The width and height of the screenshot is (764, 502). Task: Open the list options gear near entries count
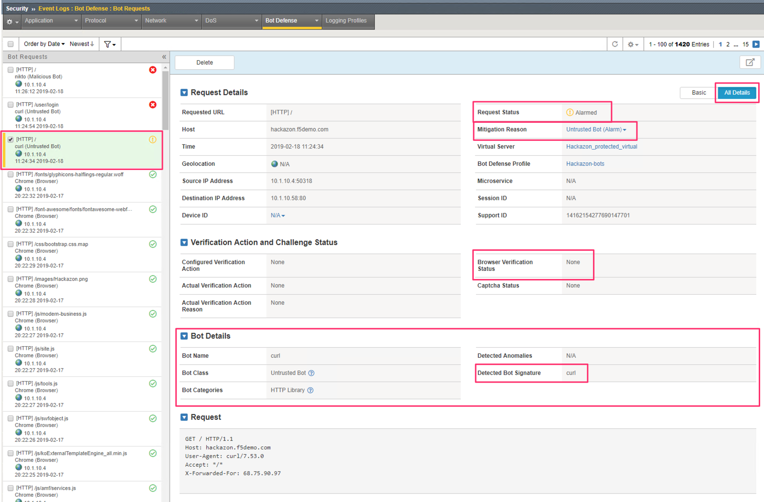coord(633,44)
